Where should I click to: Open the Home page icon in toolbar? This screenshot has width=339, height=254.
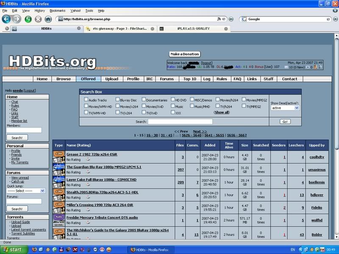coord(48,19)
